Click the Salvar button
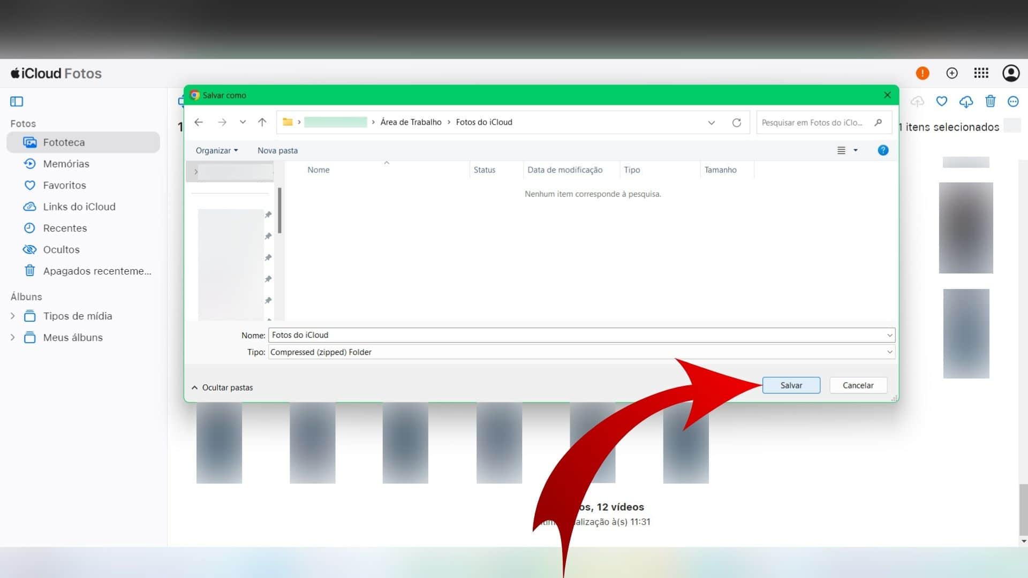 [x=791, y=385]
